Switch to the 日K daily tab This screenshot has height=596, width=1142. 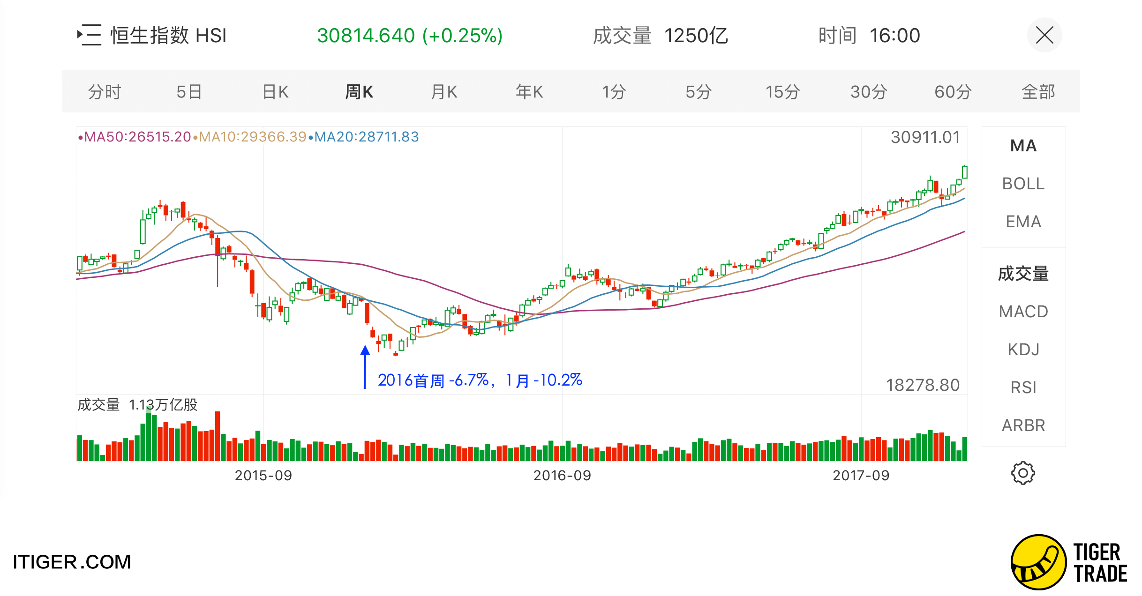coord(275,92)
